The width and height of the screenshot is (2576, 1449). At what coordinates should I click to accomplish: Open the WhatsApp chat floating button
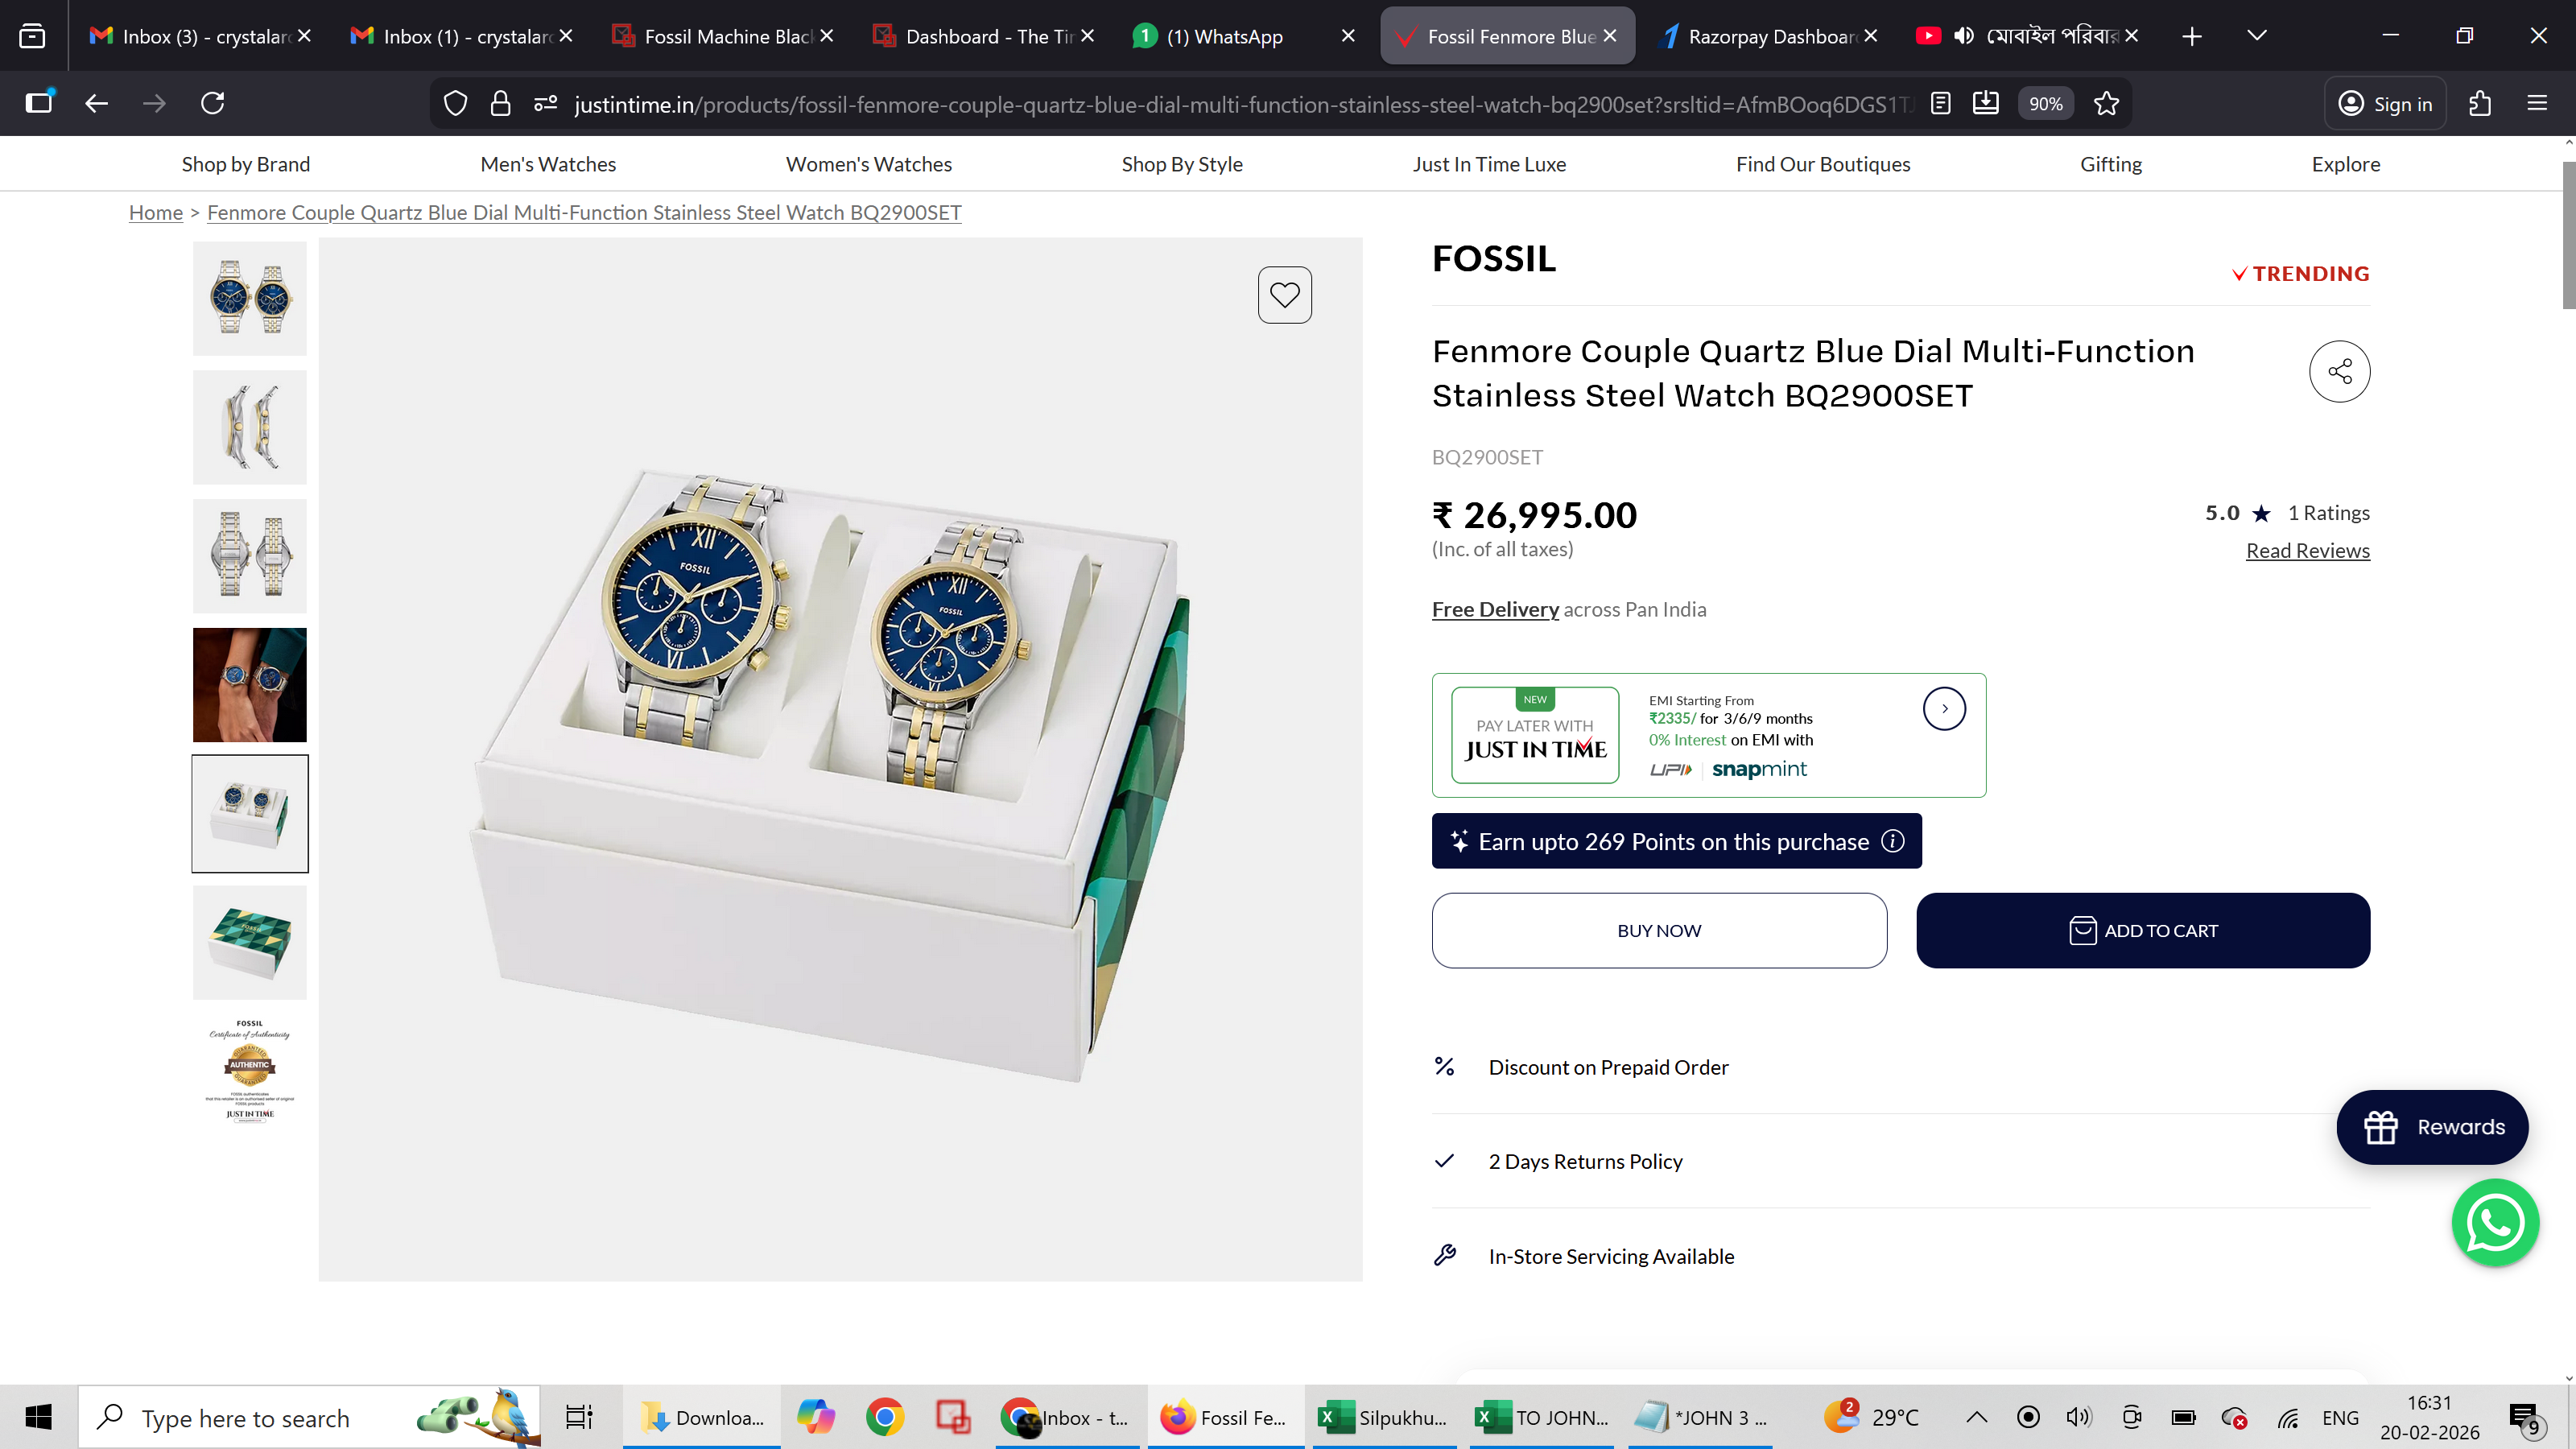(2494, 1222)
